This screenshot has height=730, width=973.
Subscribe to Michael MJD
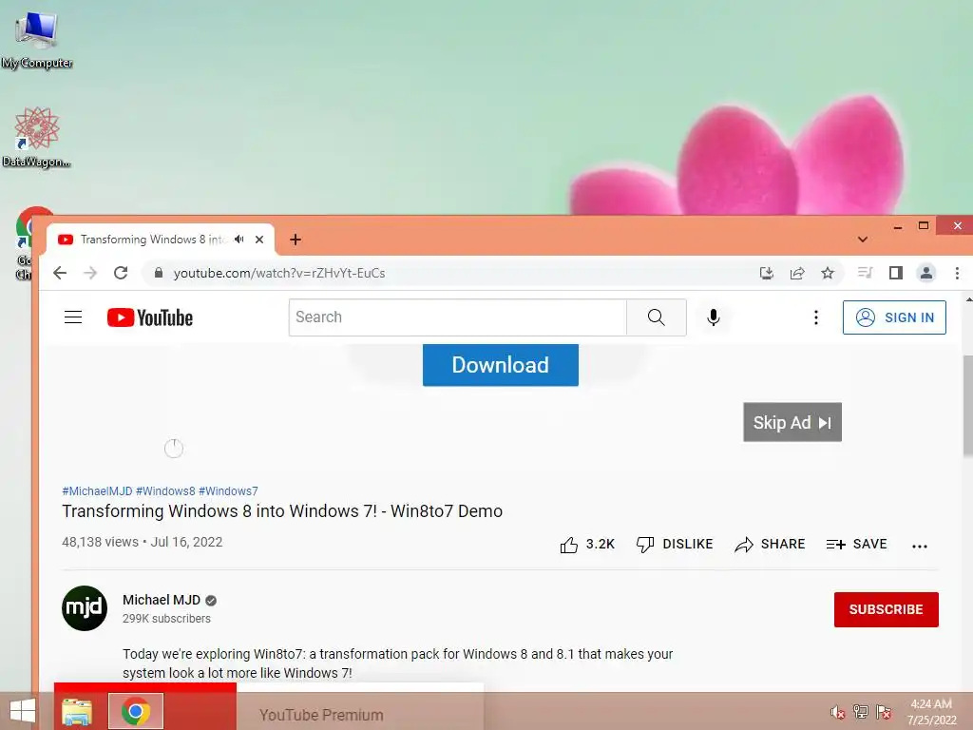click(887, 609)
